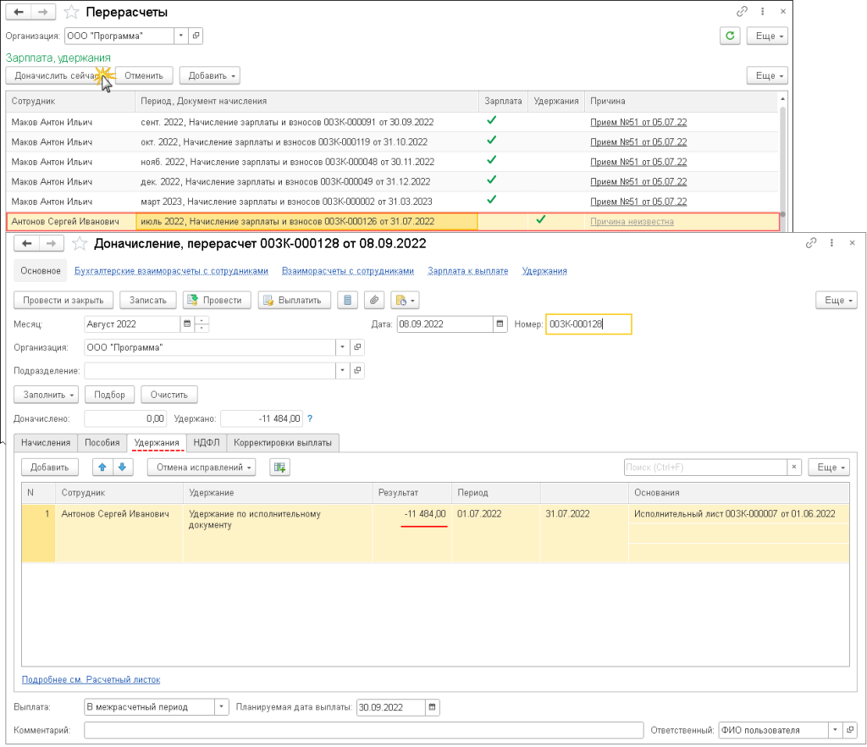Image resolution: width=867 pixels, height=747 pixels.
Task: Refresh the Перерасчеты list
Action: tap(730, 36)
